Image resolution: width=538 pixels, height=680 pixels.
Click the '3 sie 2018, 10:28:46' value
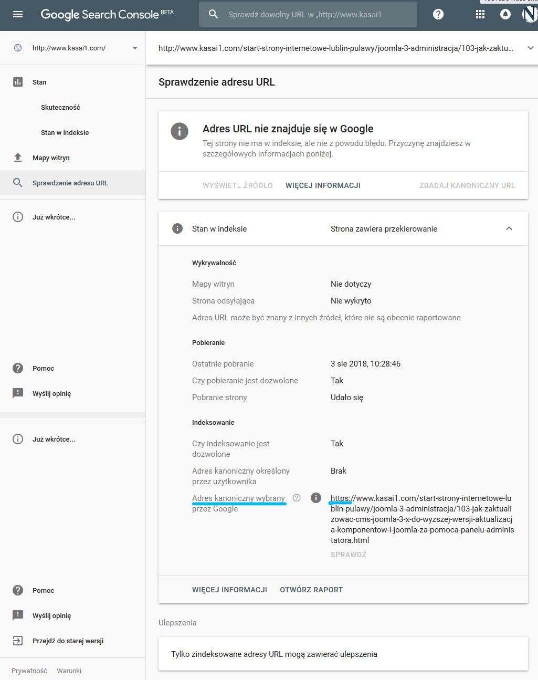(365, 363)
